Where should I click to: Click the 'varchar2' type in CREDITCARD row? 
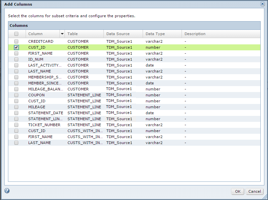pyautogui.click(x=154, y=41)
